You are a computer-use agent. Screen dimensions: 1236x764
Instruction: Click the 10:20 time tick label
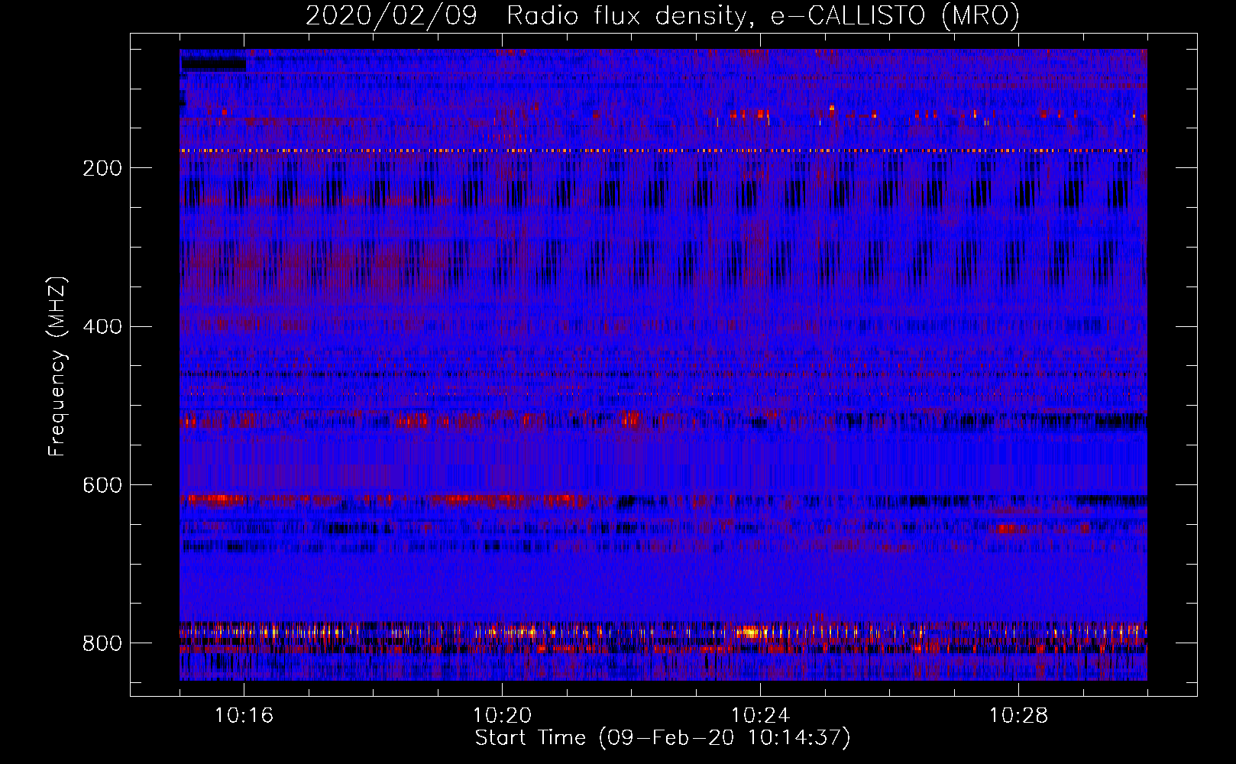point(502,716)
